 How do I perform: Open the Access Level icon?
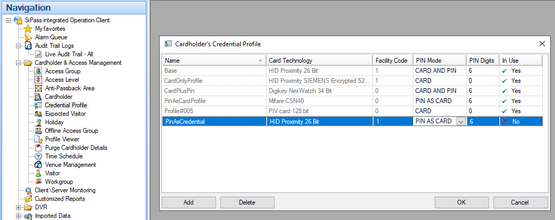point(38,80)
